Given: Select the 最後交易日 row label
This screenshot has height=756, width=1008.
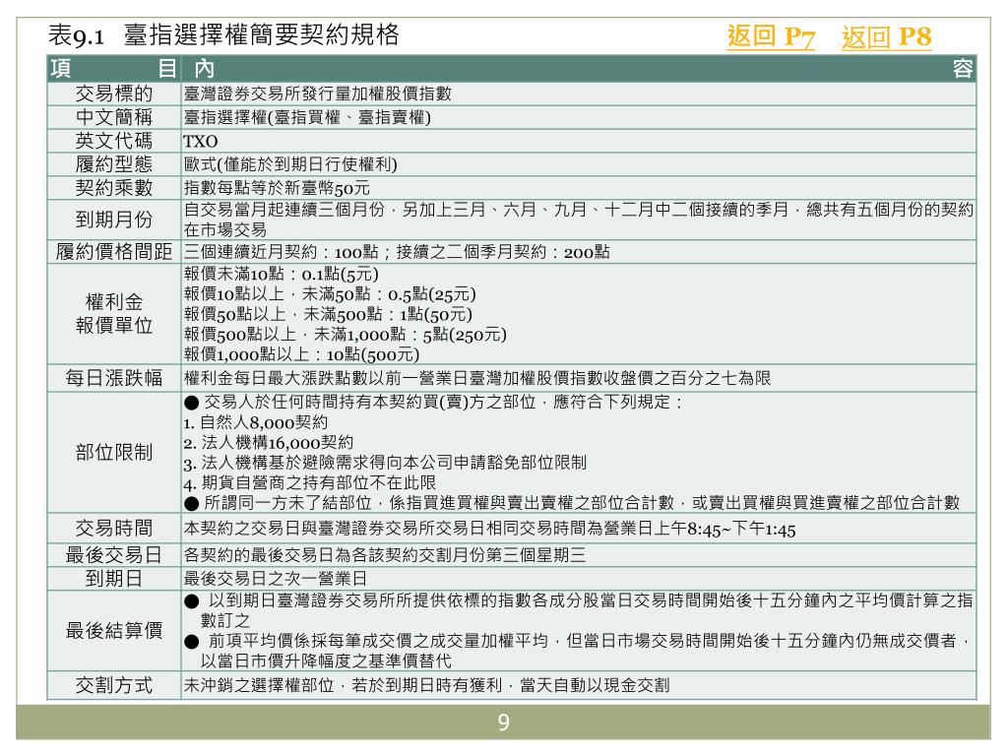Looking at the screenshot, I should click(114, 555).
